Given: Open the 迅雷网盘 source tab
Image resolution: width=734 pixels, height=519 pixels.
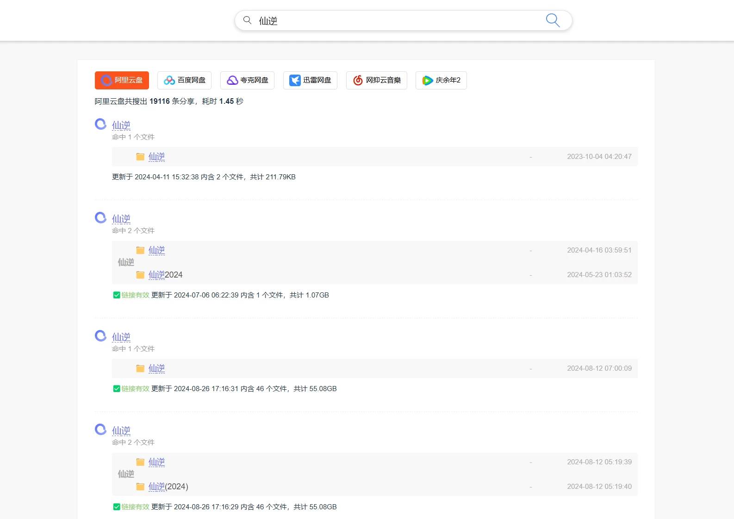Looking at the screenshot, I should [310, 80].
